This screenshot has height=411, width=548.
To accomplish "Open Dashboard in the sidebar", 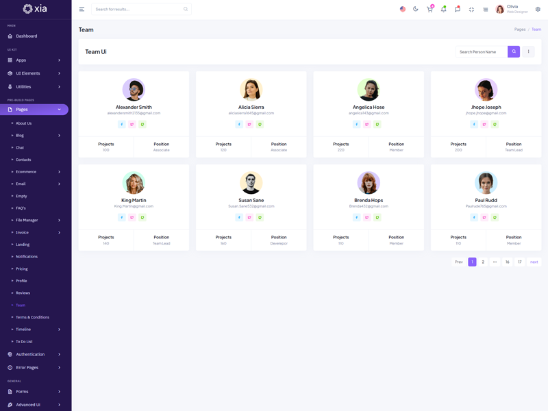I will point(27,36).
